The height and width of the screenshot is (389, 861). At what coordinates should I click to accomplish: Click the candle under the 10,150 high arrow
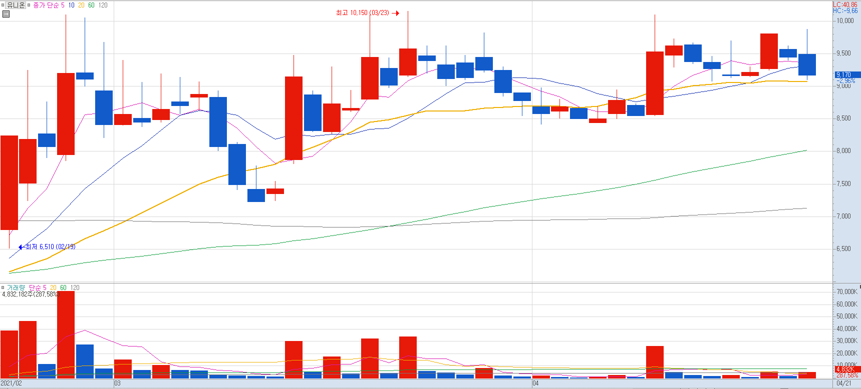[x=408, y=62]
